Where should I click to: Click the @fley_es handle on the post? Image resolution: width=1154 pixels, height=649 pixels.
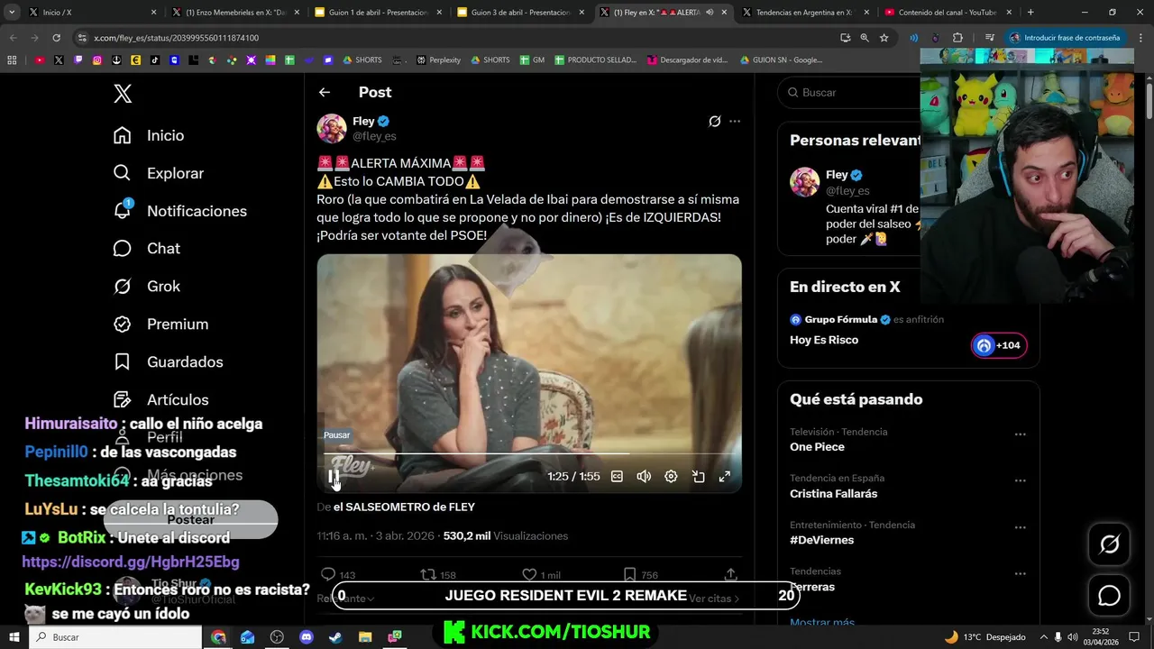click(374, 136)
